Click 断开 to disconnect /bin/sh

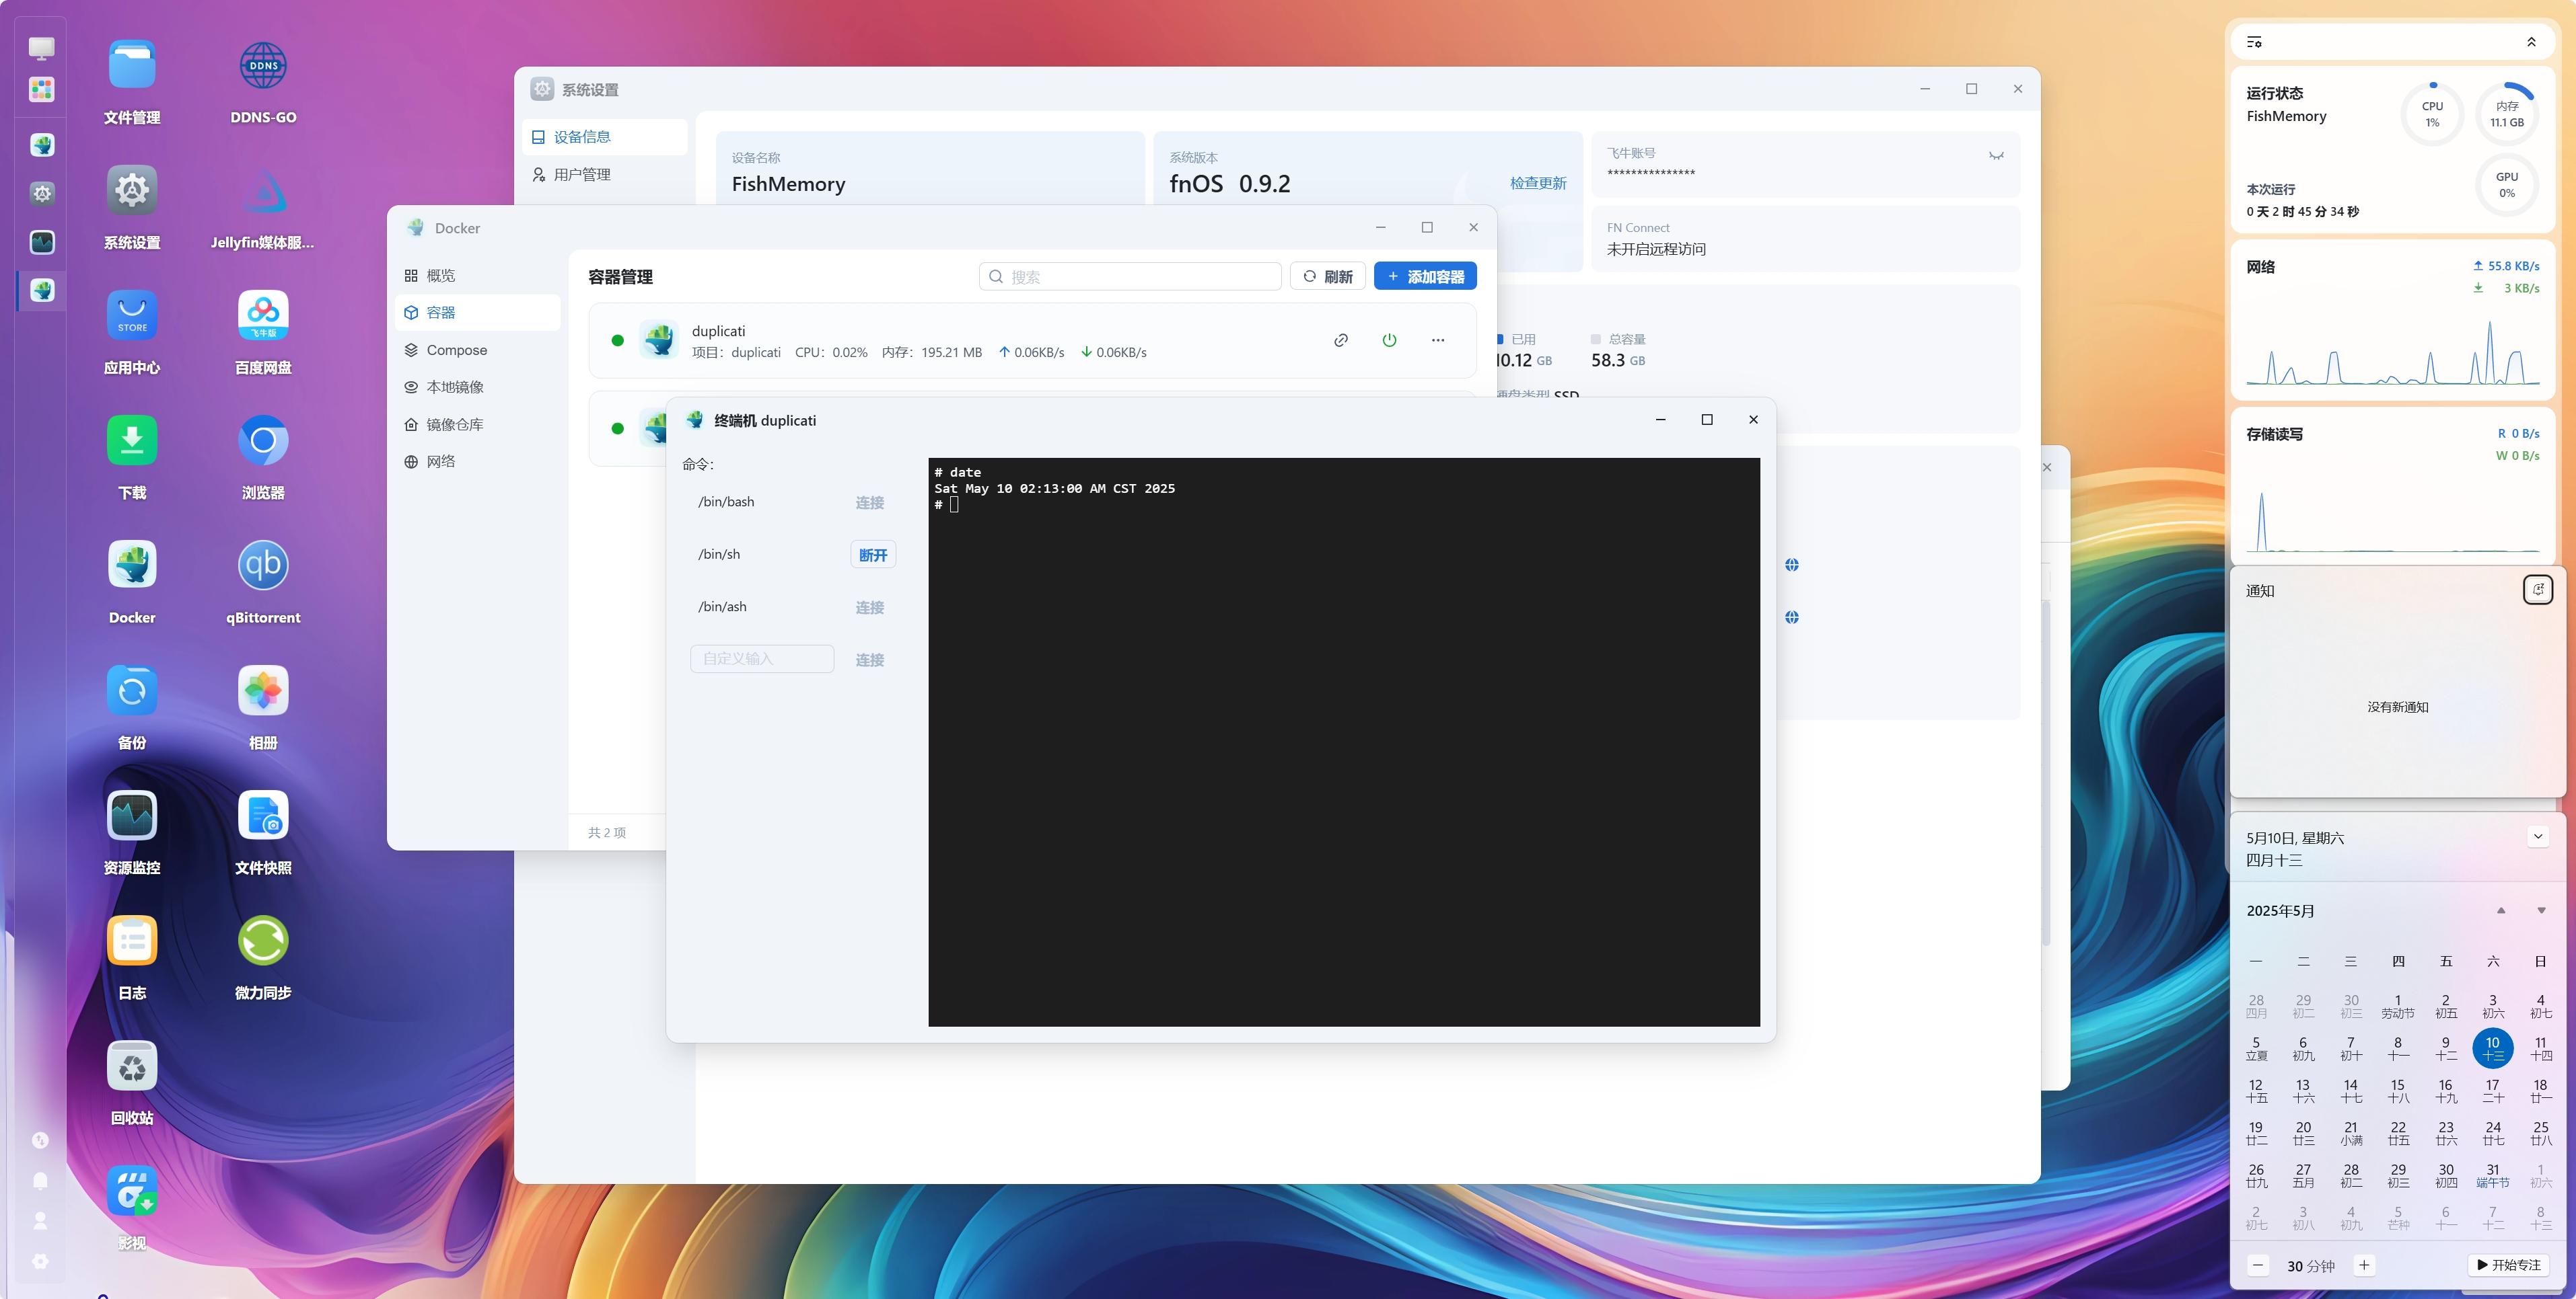pyautogui.click(x=873, y=555)
